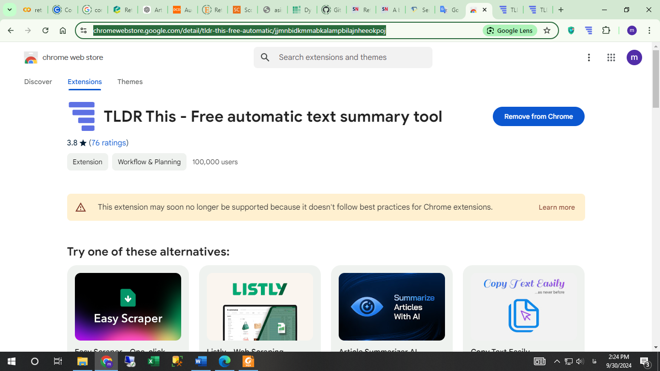Go to the Themes section
The image size is (660, 371).
[x=130, y=82]
